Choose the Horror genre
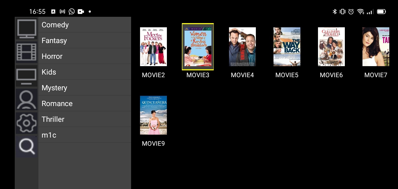This screenshot has height=189, width=398. tap(84, 56)
